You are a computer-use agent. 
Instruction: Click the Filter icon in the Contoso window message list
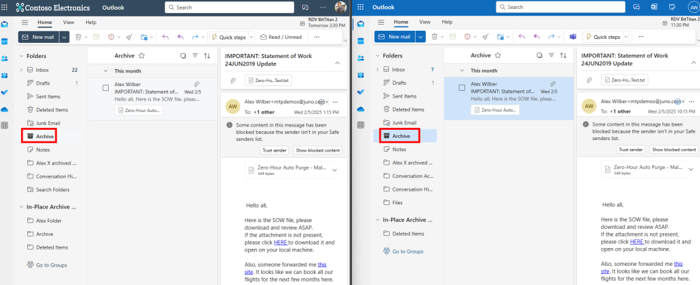(x=195, y=56)
